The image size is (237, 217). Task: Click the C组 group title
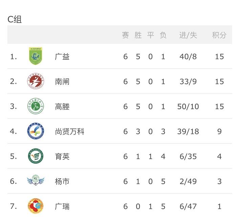tap(15, 19)
